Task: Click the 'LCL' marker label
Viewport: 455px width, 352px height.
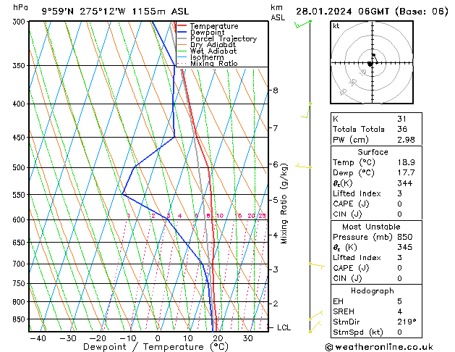Action: click(x=284, y=327)
